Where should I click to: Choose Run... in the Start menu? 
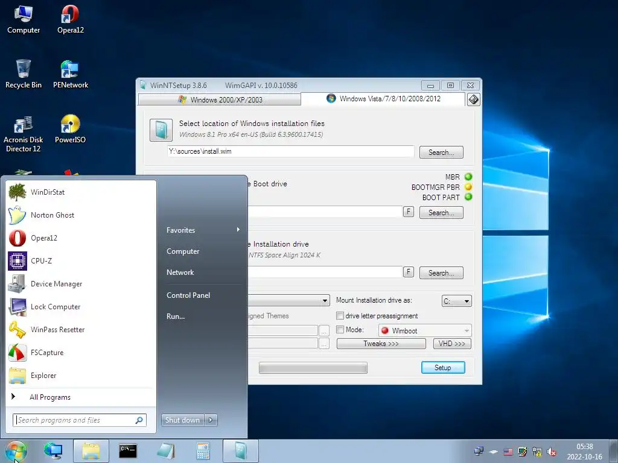click(176, 316)
